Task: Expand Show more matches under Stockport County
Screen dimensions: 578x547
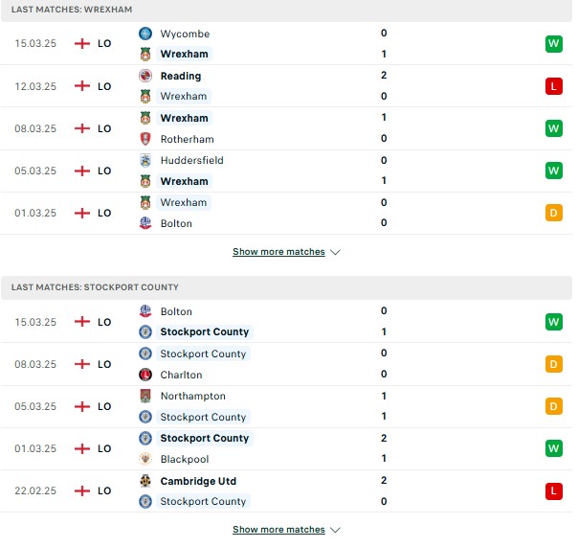Action: coord(278,530)
